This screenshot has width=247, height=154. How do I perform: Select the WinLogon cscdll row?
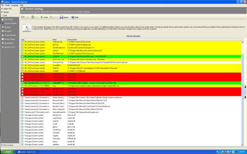coord(131,124)
